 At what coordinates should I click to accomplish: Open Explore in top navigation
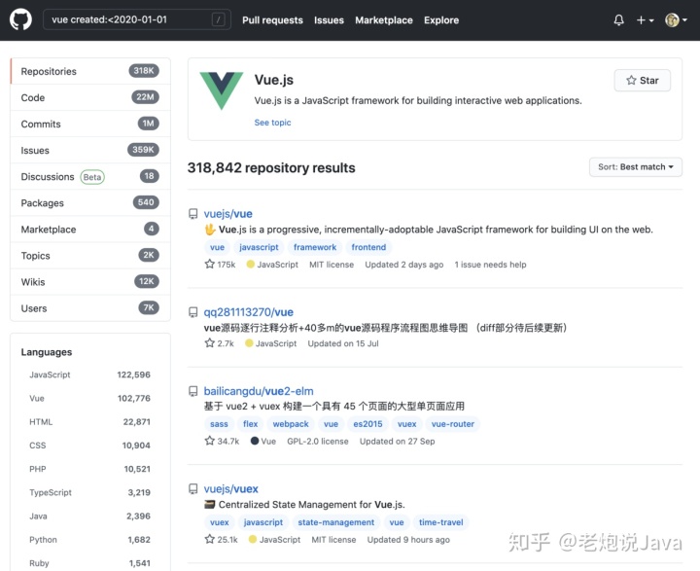tap(441, 20)
